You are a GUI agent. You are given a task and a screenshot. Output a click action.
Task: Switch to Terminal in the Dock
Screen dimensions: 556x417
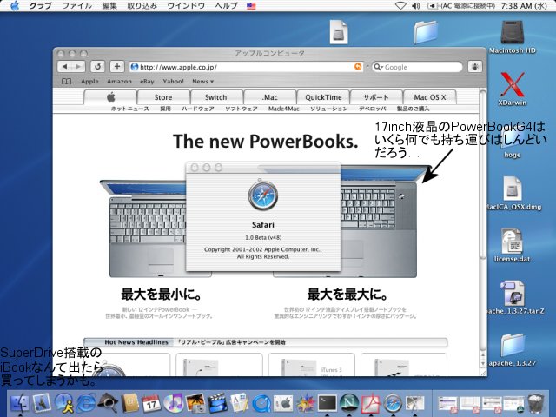pos(327,403)
